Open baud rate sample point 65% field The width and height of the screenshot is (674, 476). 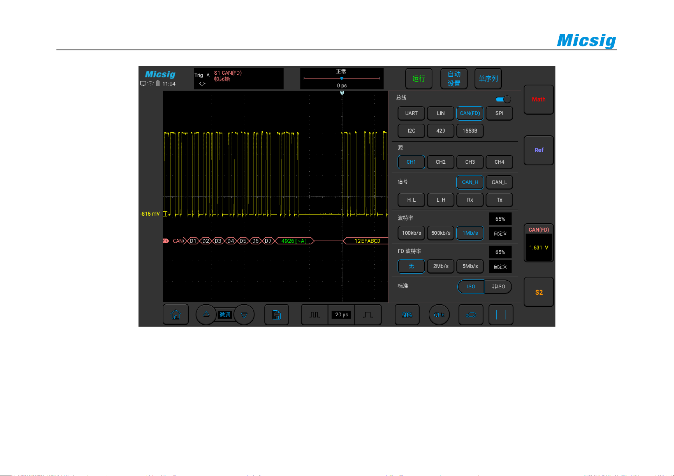point(500,219)
